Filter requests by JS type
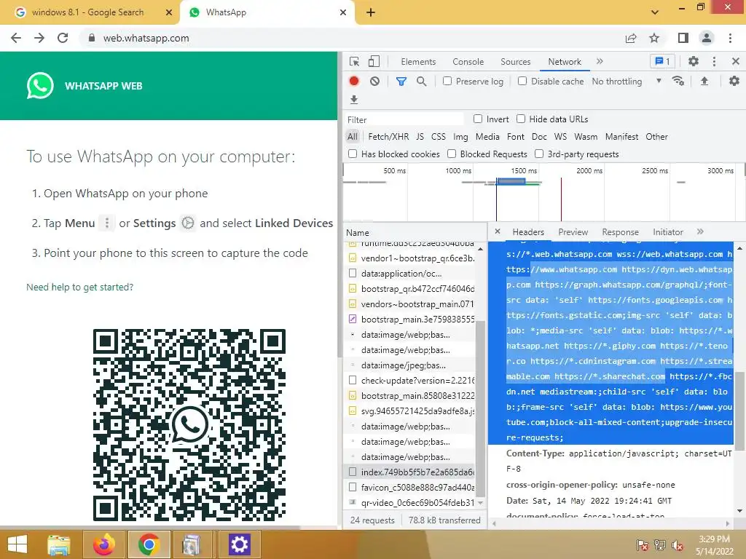Viewport: 746px width, 559px height. tap(420, 136)
